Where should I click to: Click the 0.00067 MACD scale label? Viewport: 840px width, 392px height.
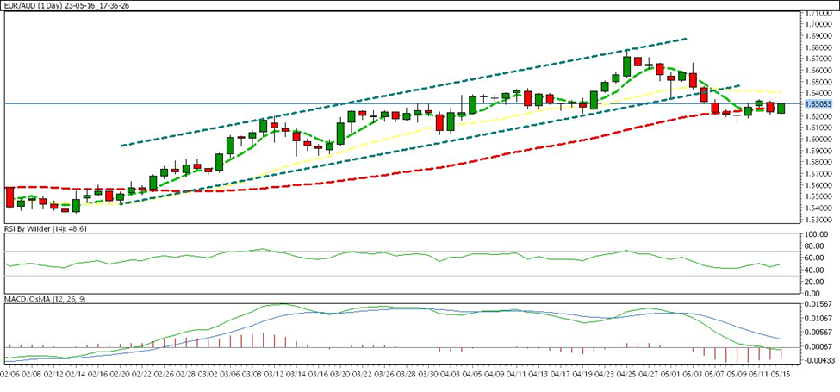pyautogui.click(x=818, y=346)
